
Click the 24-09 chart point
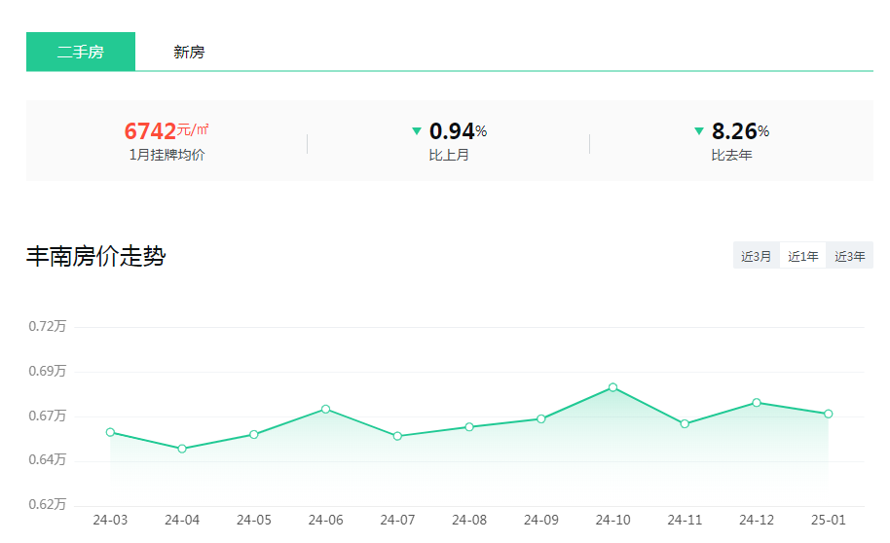point(541,418)
